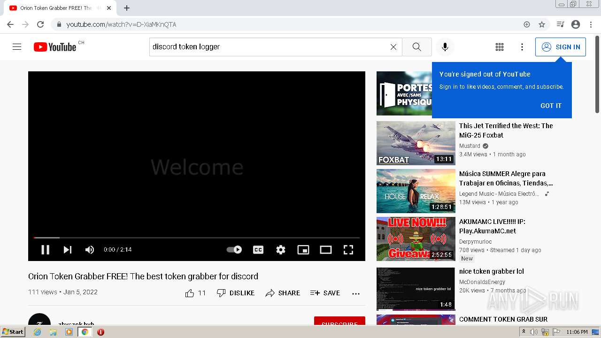Start voice search with microphone icon
This screenshot has height=338, width=601.
click(x=445, y=47)
